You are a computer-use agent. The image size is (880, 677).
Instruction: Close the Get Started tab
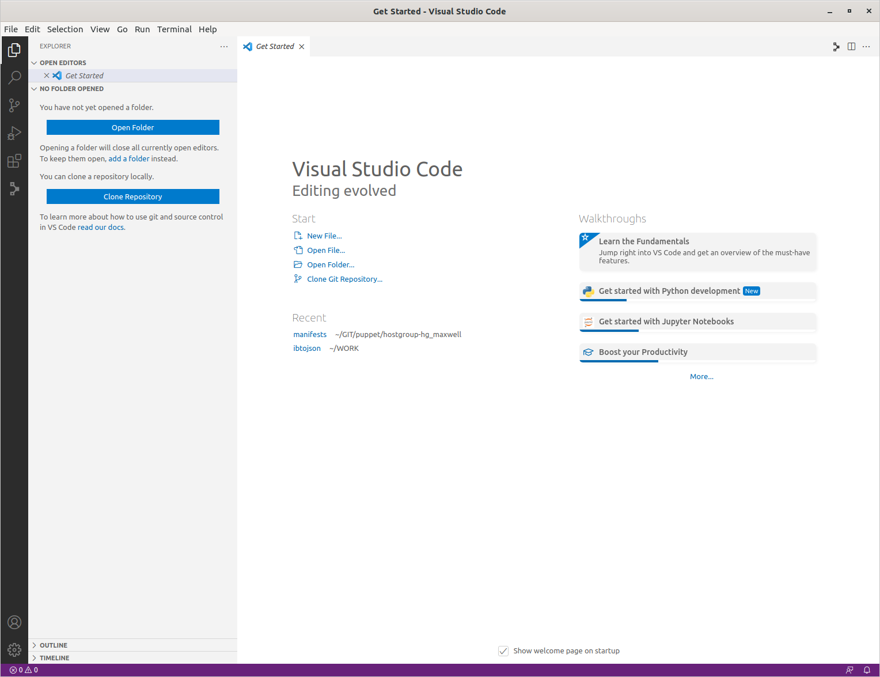302,47
